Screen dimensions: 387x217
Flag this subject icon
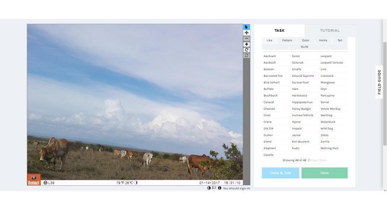point(214,188)
